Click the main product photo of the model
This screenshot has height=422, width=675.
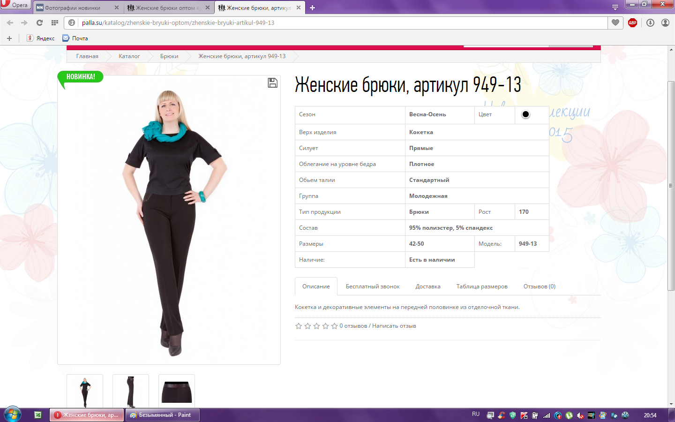coord(169,220)
